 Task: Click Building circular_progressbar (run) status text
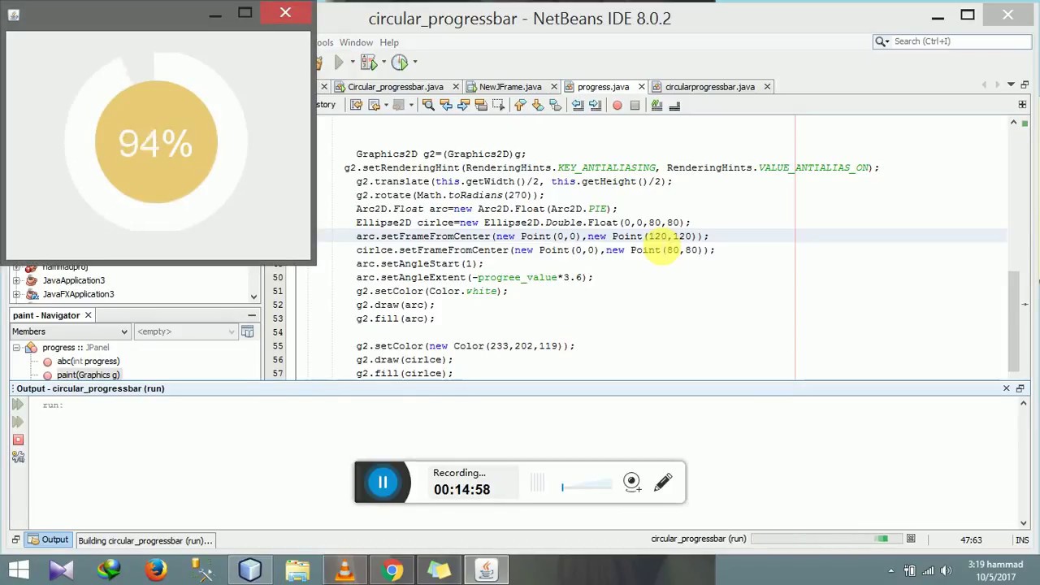145,541
